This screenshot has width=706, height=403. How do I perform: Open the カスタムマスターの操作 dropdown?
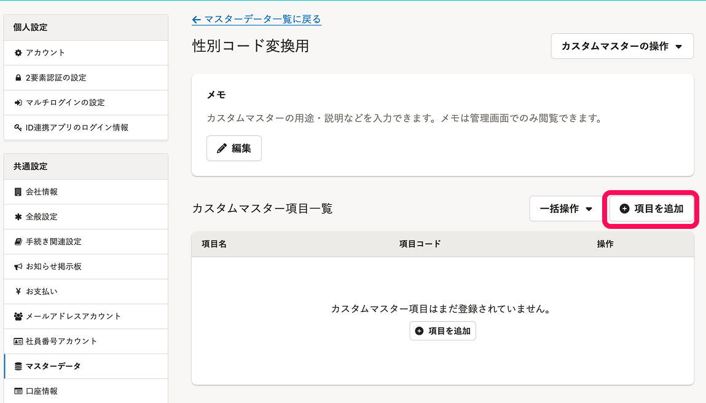pyautogui.click(x=622, y=46)
